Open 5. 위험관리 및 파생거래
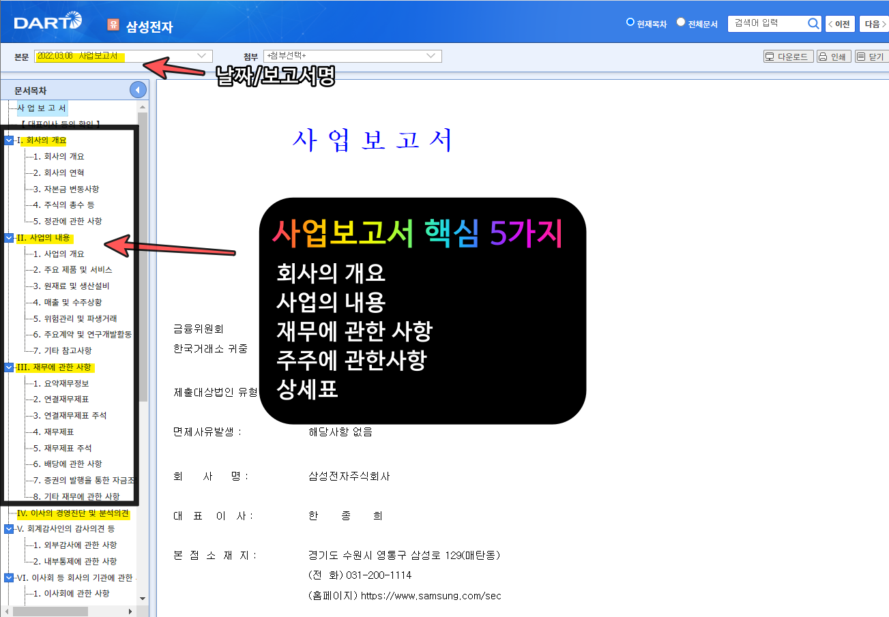This screenshot has width=889, height=617. click(x=75, y=318)
